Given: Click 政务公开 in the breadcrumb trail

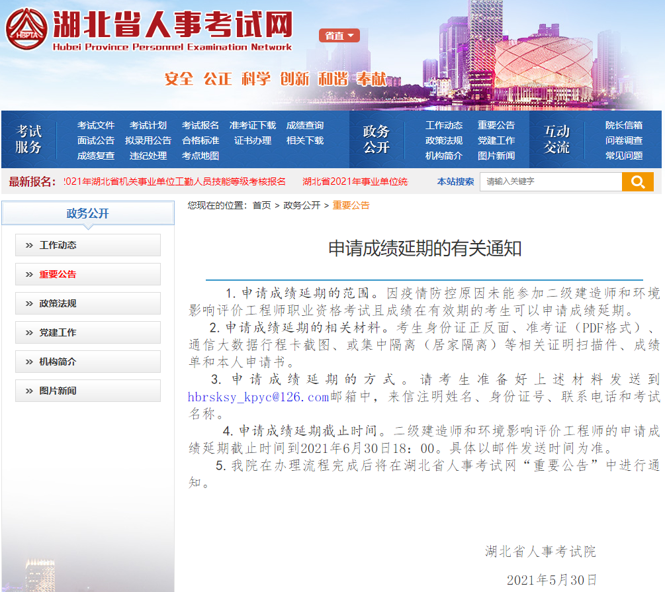Looking at the screenshot, I should 302,205.
